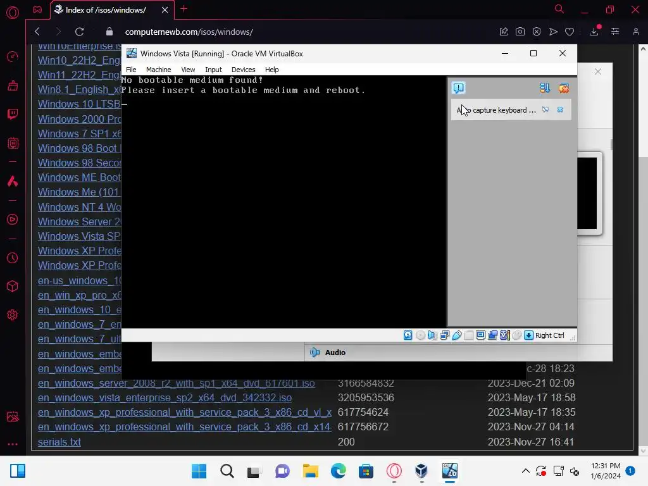Delete all notifications in VirtualBox notification panel
The width and height of the screenshot is (648, 486).
pyautogui.click(x=564, y=88)
